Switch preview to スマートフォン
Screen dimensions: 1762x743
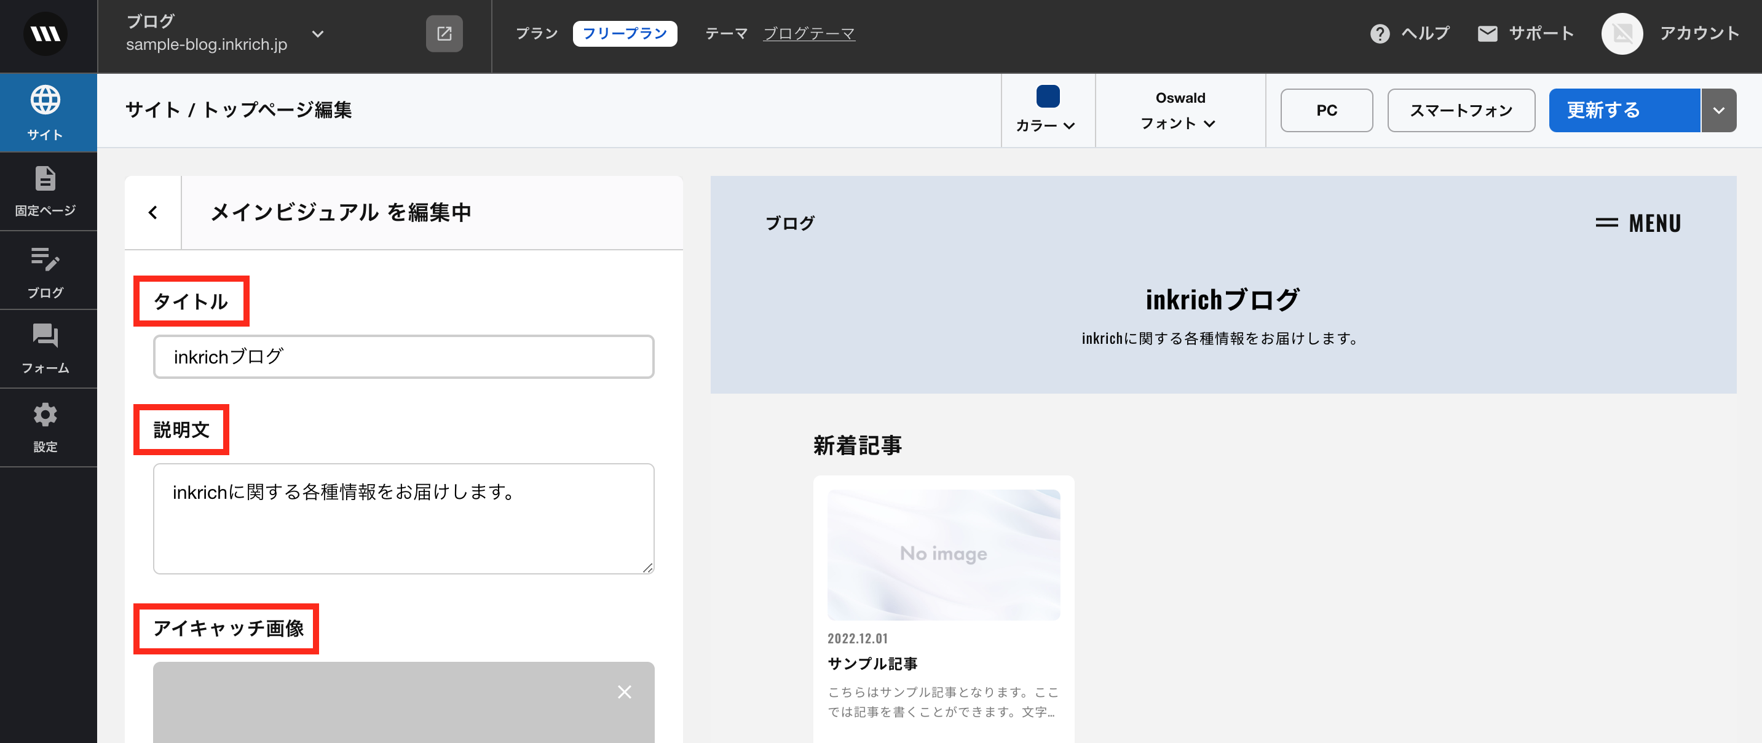[1461, 110]
